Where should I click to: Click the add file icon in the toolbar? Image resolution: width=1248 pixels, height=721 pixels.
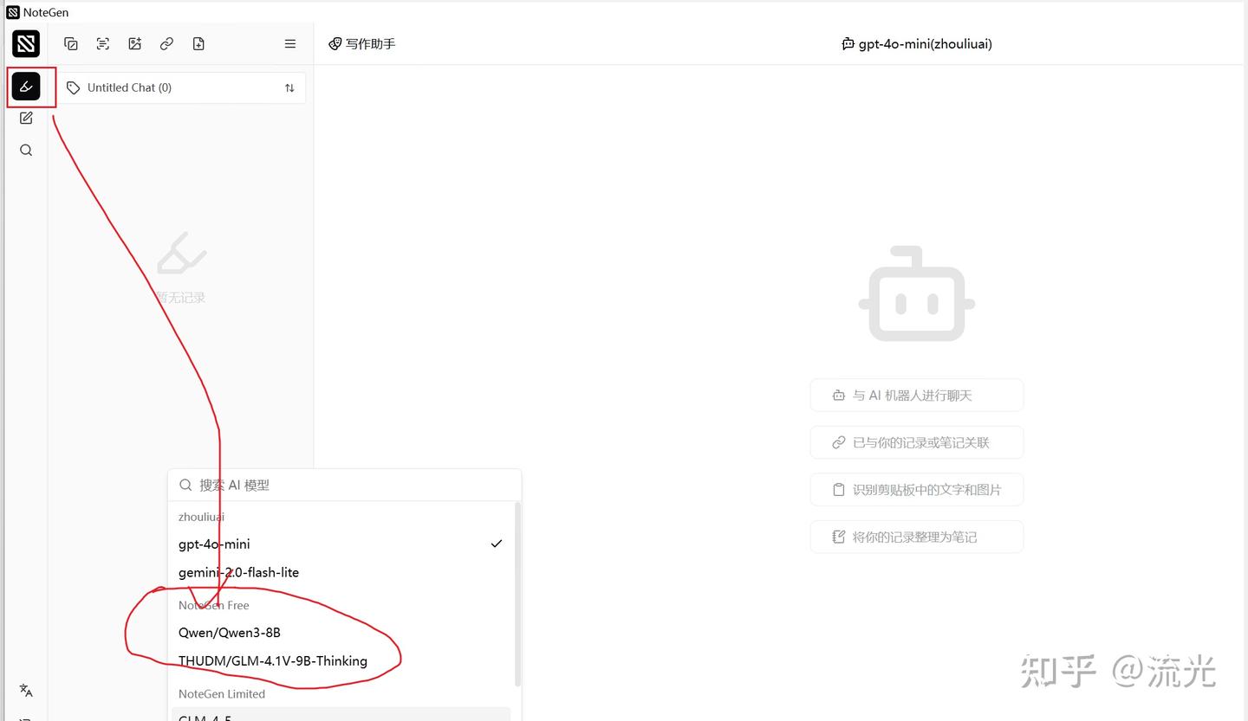click(x=198, y=44)
